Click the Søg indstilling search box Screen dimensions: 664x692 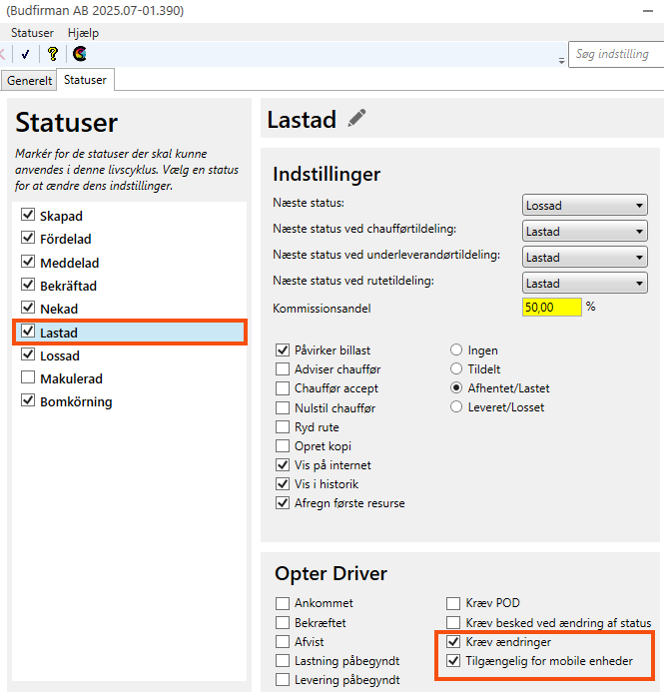click(x=614, y=54)
